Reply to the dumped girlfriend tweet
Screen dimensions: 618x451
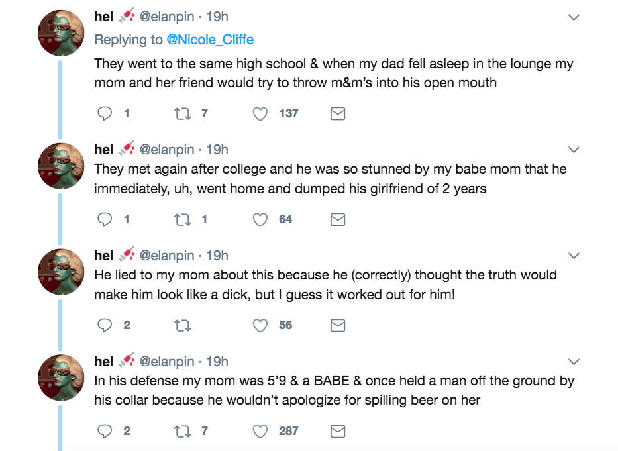105,220
